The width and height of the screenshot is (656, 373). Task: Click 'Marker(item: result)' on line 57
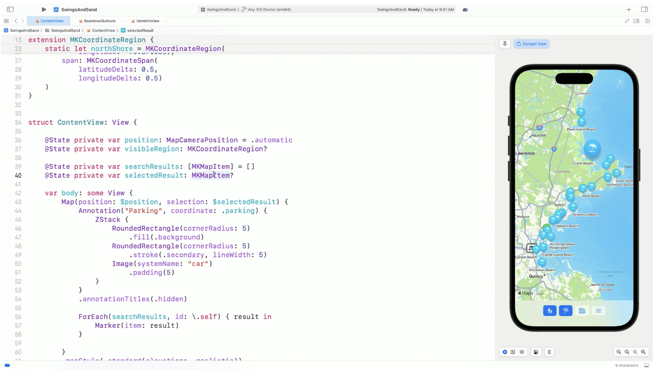[136, 326]
